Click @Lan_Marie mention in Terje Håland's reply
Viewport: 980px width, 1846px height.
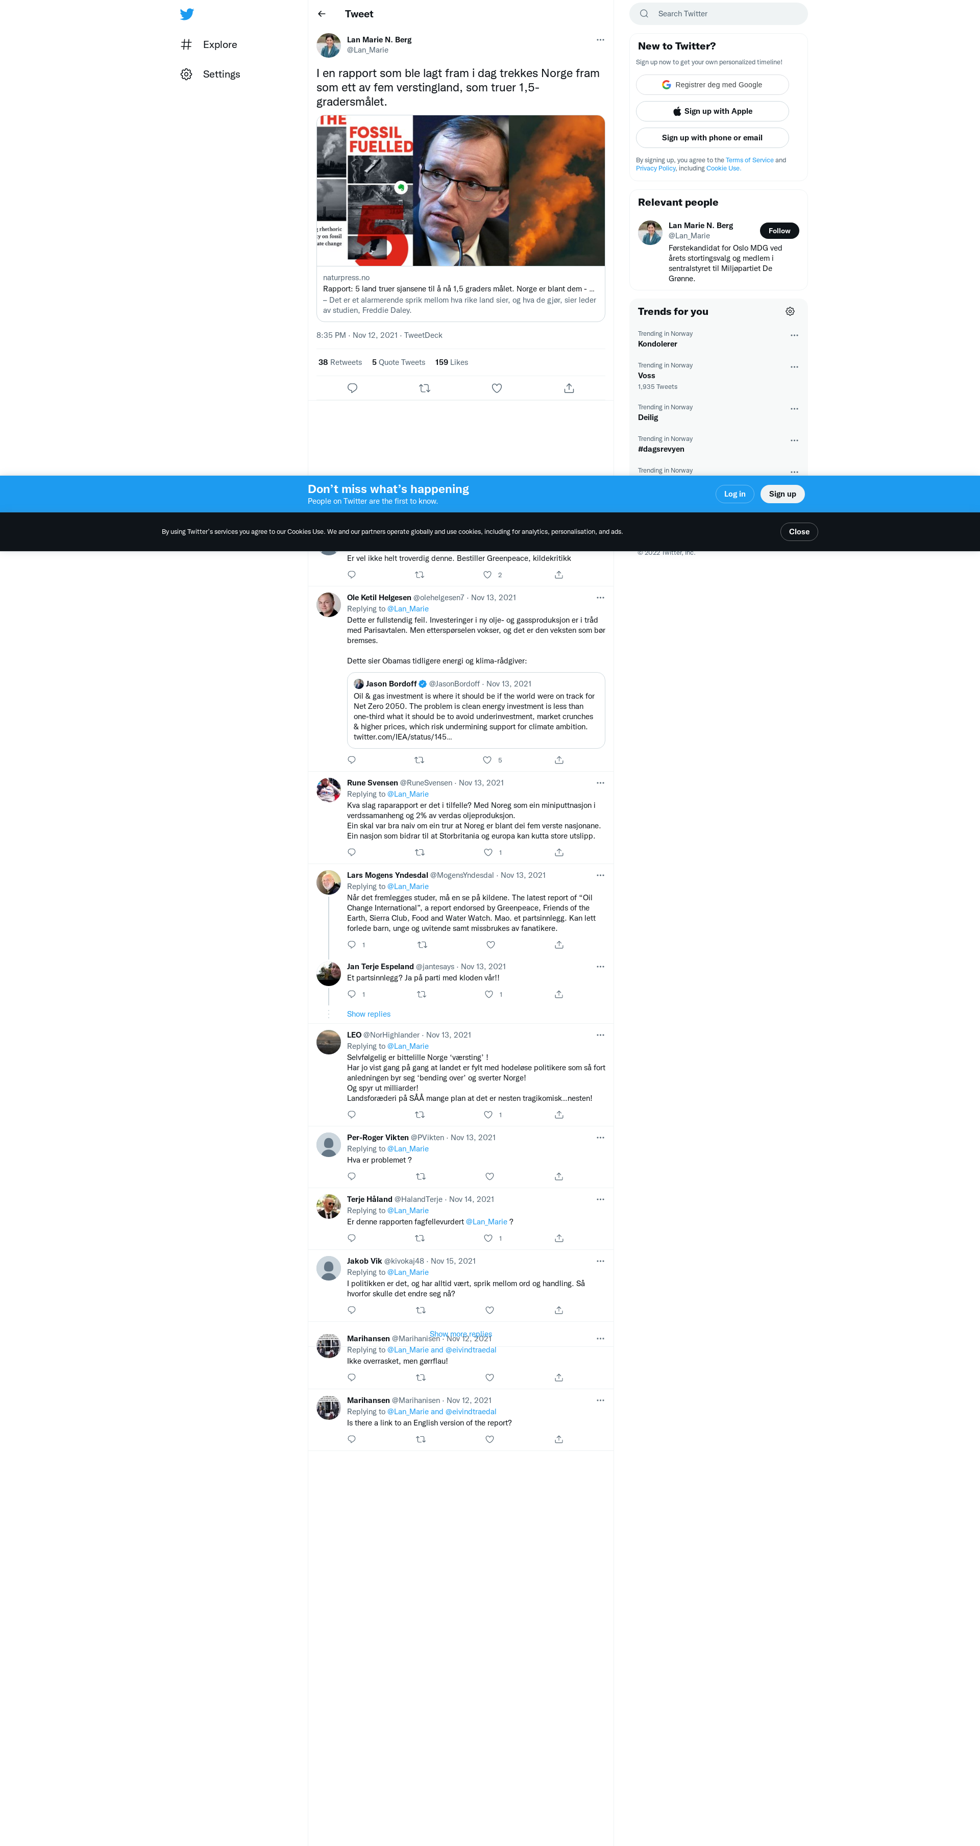486,1222
